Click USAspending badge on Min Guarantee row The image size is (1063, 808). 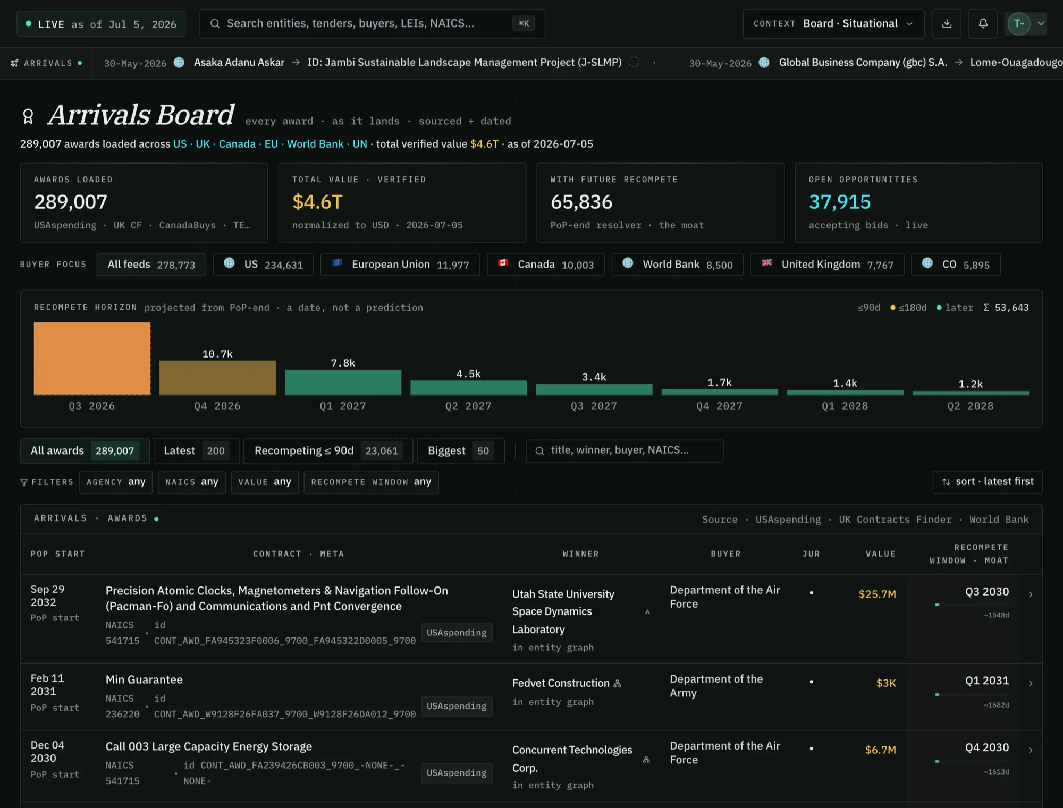457,706
